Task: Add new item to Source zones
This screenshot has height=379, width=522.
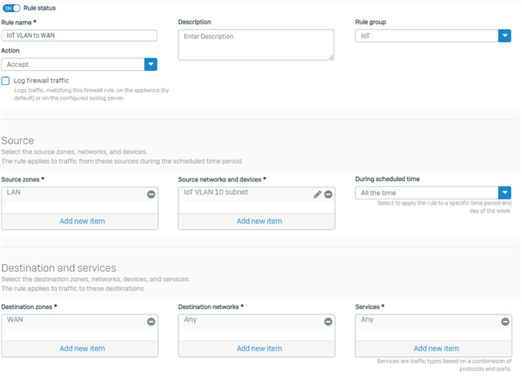Action: pyautogui.click(x=82, y=221)
